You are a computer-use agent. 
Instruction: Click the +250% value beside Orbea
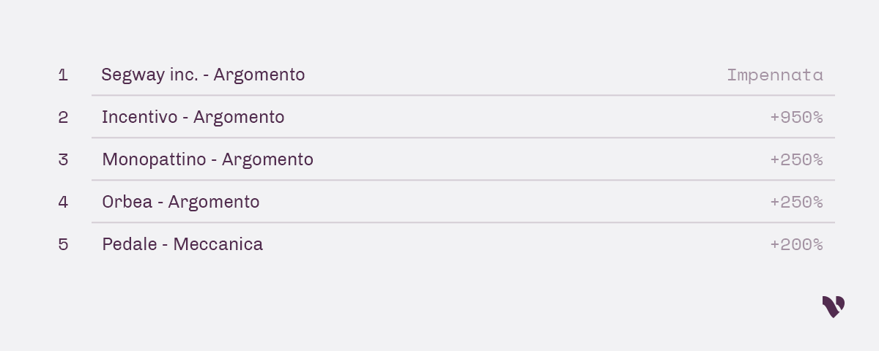[x=796, y=202]
